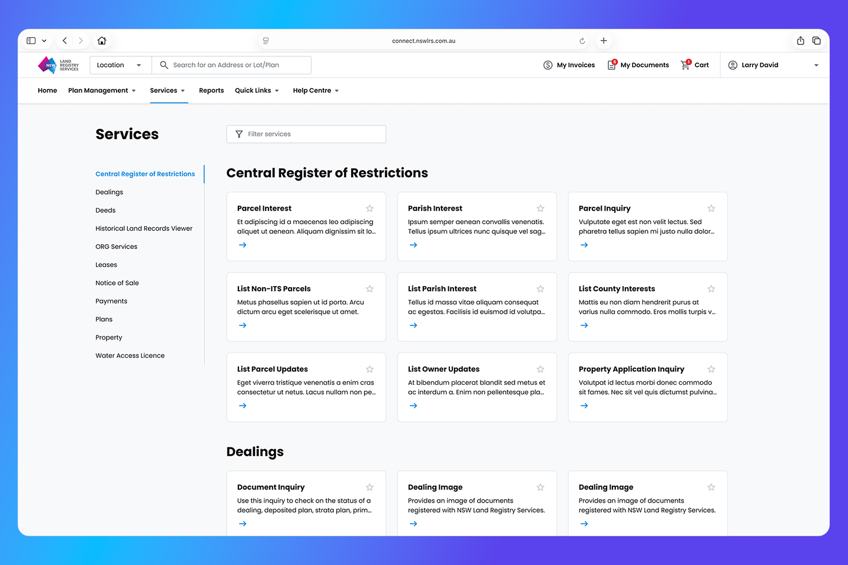Toggle favorite star on Property Application Inquiry
Viewport: 848px width, 565px height.
[x=711, y=369]
